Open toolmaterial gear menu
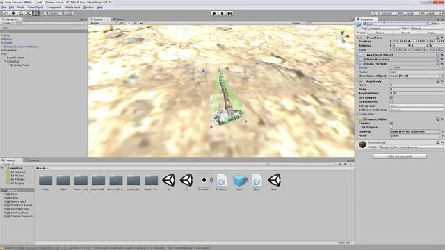The width and height of the screenshot is (445, 250). (x=442, y=142)
